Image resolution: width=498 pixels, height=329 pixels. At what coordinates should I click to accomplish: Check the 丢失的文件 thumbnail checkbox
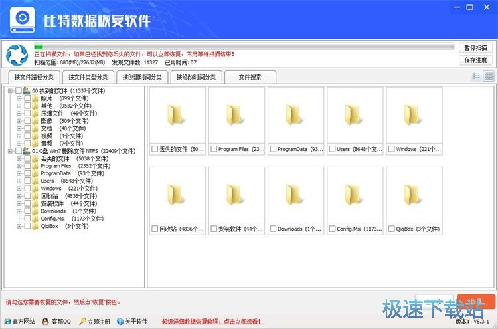coord(155,149)
